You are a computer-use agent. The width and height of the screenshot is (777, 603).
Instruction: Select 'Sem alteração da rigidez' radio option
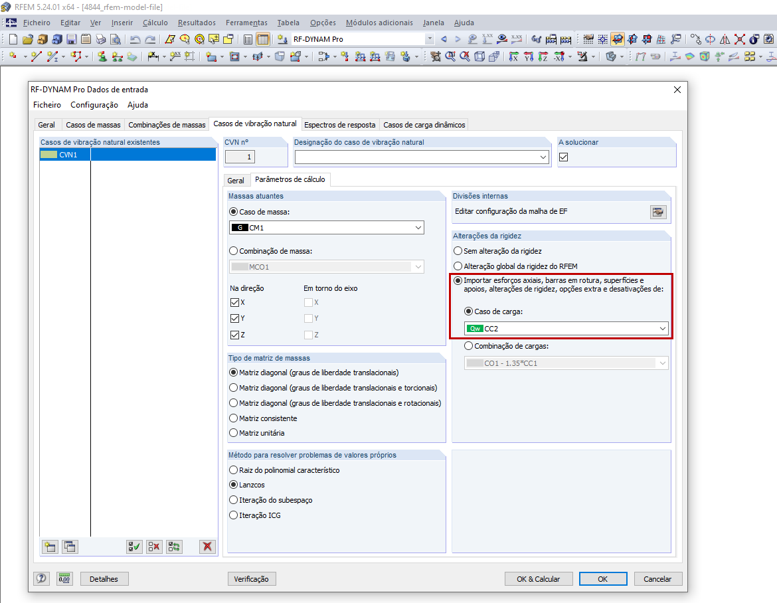click(x=458, y=251)
